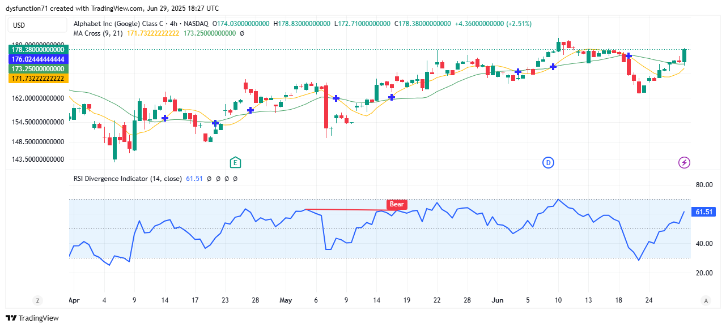Viewport: 726px width, 328px height.
Task: Click the orange 171.73 price axis tag
Action: tap(38, 79)
